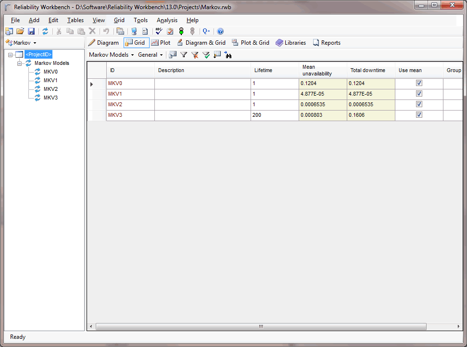This screenshot has width=467, height=347.
Task: Toggle Use mean checkbox for MKV0
Action: coord(419,83)
